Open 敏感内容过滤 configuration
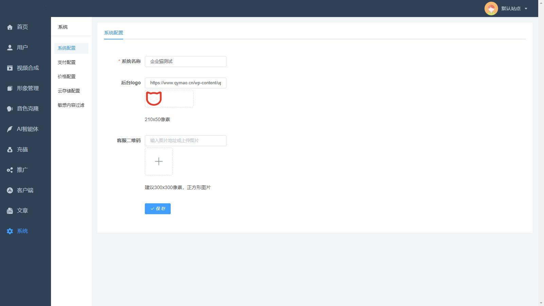Viewport: 544px width, 306px height. (71, 105)
